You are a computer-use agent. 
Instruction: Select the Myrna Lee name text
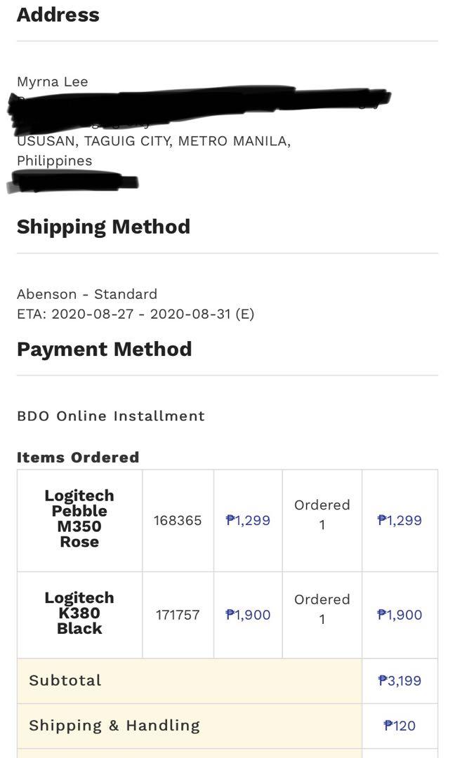(x=52, y=81)
